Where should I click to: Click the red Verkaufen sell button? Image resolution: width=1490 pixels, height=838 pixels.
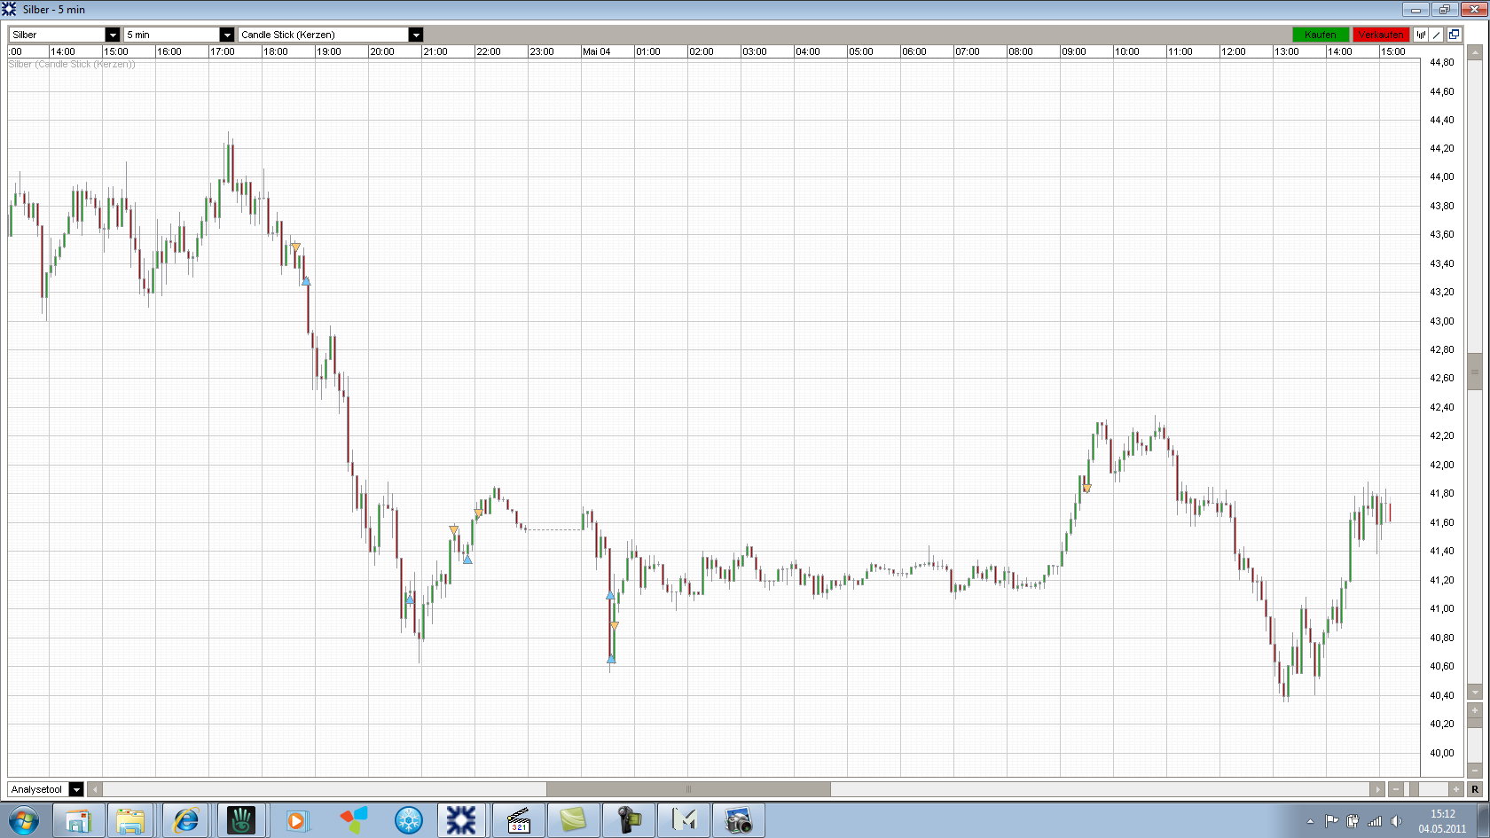1381,35
